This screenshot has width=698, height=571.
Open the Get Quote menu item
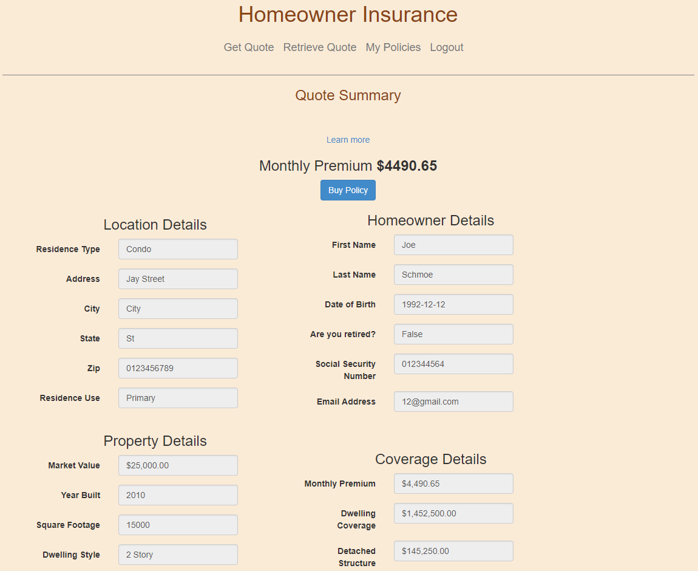249,47
